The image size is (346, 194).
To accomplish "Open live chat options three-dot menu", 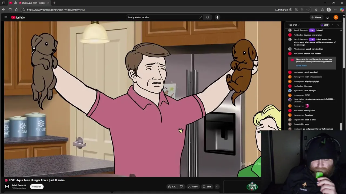I will coord(332,25).
